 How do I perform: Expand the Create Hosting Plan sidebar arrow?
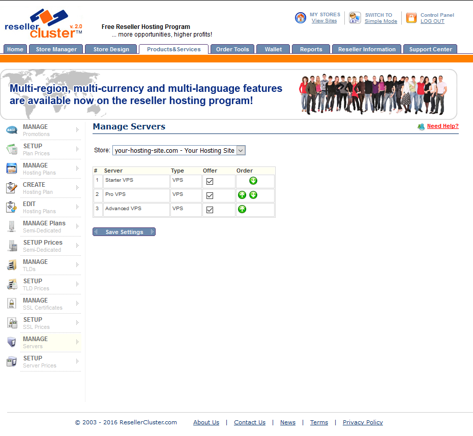click(77, 188)
